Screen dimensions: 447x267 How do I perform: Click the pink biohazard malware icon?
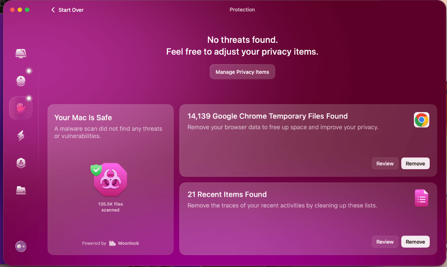(x=111, y=180)
